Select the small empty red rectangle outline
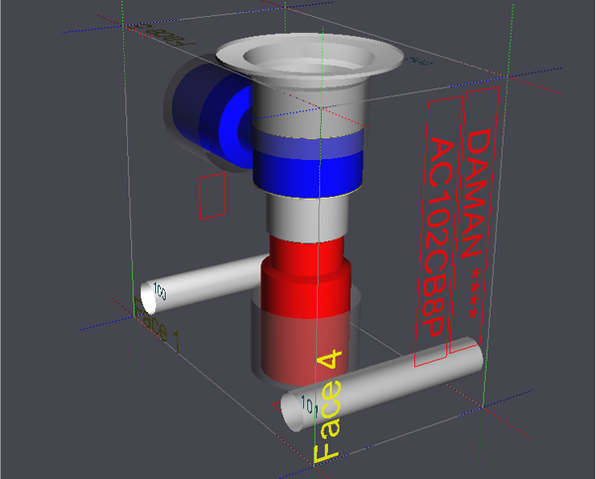 [x=213, y=196]
